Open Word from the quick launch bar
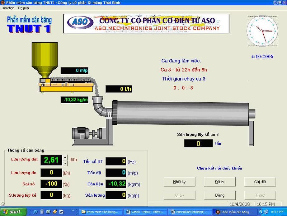This screenshot has height=216, width=287. [x=61, y=212]
